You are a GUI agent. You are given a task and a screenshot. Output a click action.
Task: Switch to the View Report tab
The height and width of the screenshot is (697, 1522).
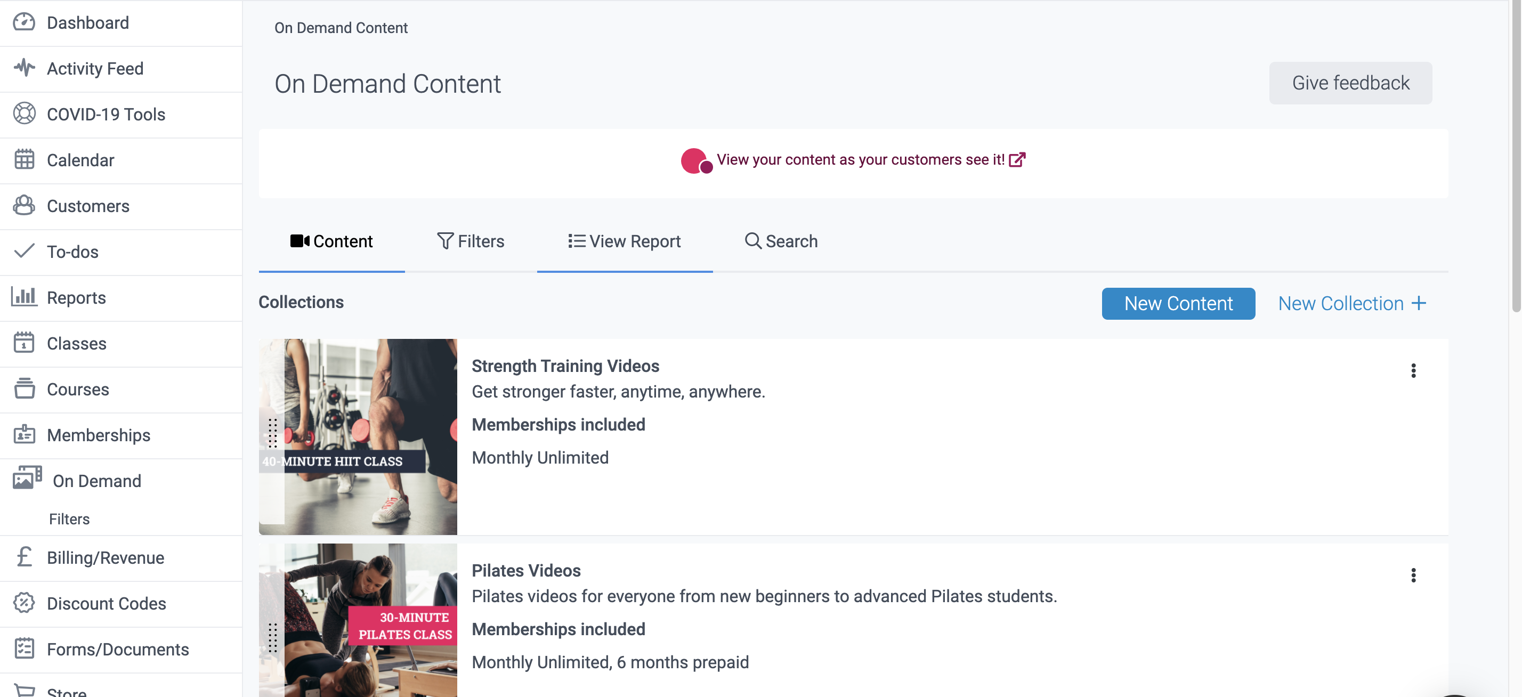point(624,241)
